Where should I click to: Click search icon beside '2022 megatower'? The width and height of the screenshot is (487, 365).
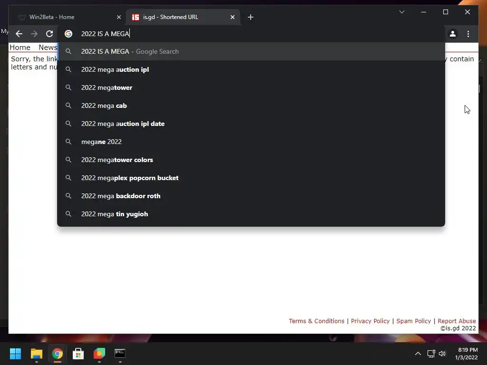[68, 87]
